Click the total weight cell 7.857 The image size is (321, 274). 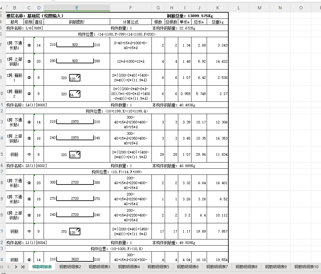(x=218, y=231)
